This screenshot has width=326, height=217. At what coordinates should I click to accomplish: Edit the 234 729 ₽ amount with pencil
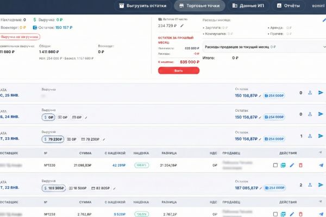tap(182, 25)
